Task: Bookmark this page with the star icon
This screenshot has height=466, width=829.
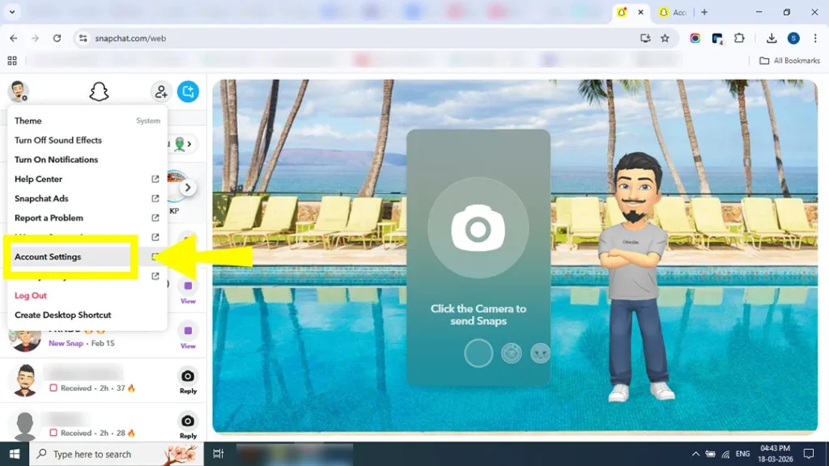Action: click(x=665, y=38)
